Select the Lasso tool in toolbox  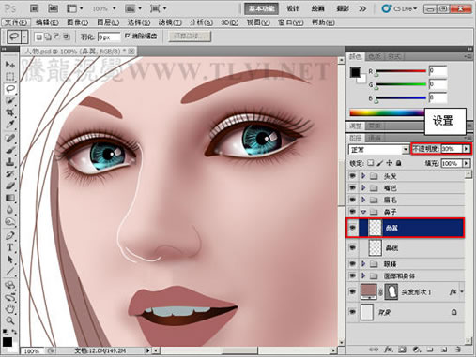pyautogui.click(x=10, y=89)
